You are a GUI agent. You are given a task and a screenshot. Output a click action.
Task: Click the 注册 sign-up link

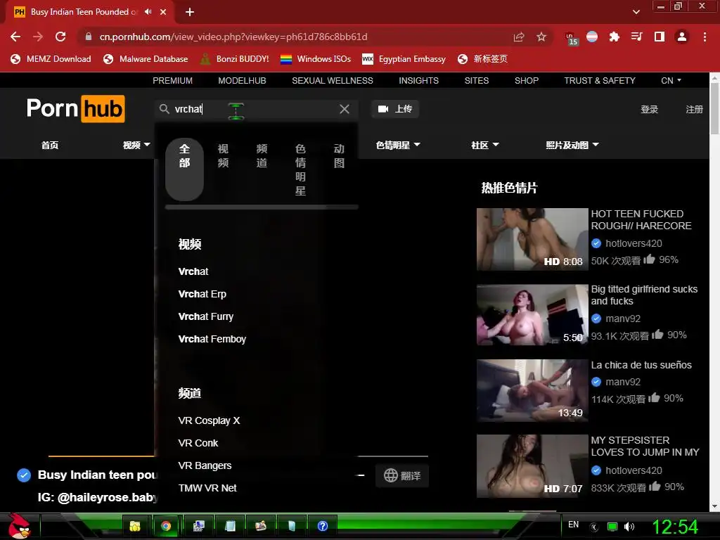tap(694, 109)
